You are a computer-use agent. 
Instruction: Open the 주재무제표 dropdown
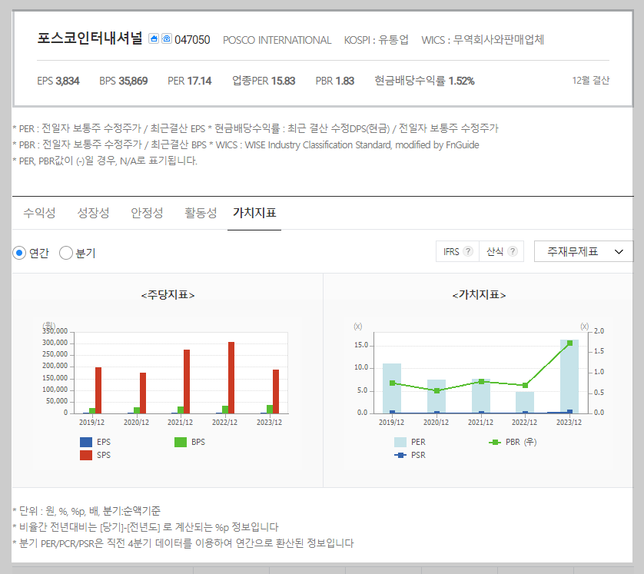583,251
